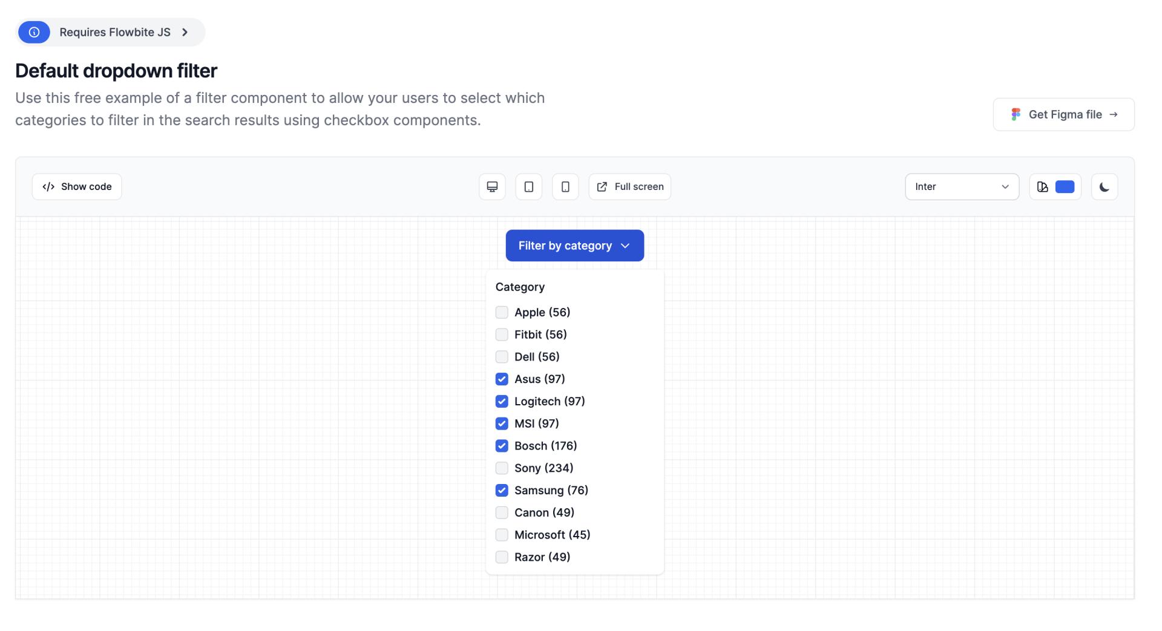Expand the Requires Flowbite JS chevron

pos(185,32)
